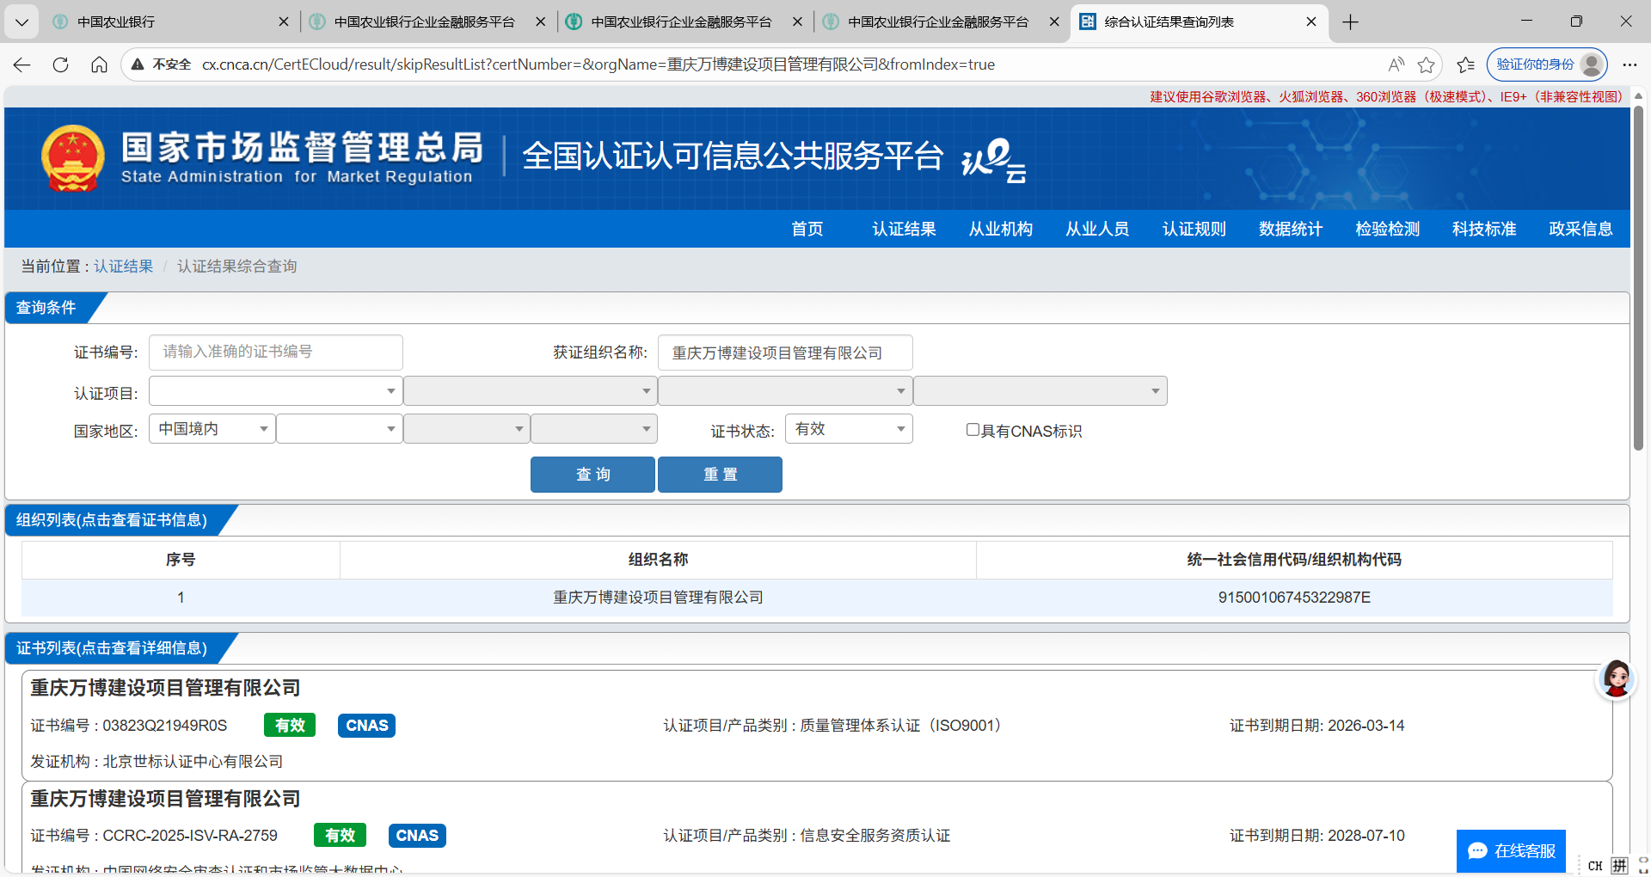Click the customer service avatar icon
Viewport: 1651px width, 877px height.
1616,679
